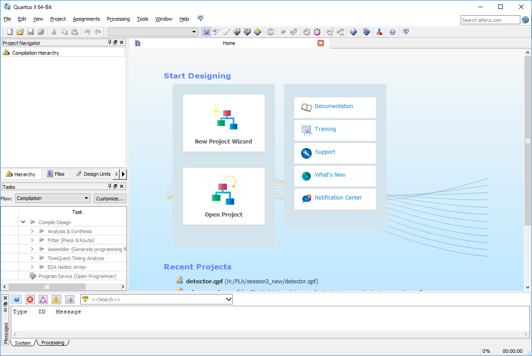Image resolution: width=532 pixels, height=356 pixels.
Task: Expand the Analysis & Synthesis task
Action: [32, 231]
